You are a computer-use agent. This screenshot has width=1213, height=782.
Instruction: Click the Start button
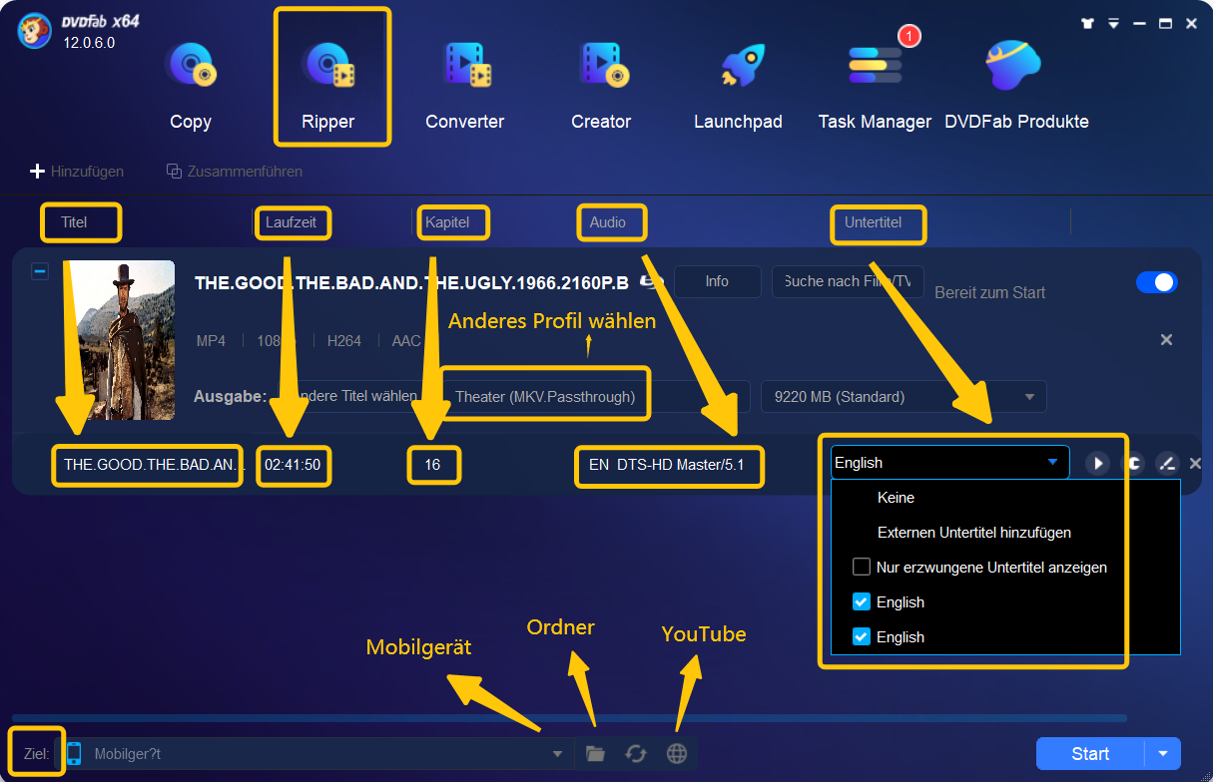1090,754
